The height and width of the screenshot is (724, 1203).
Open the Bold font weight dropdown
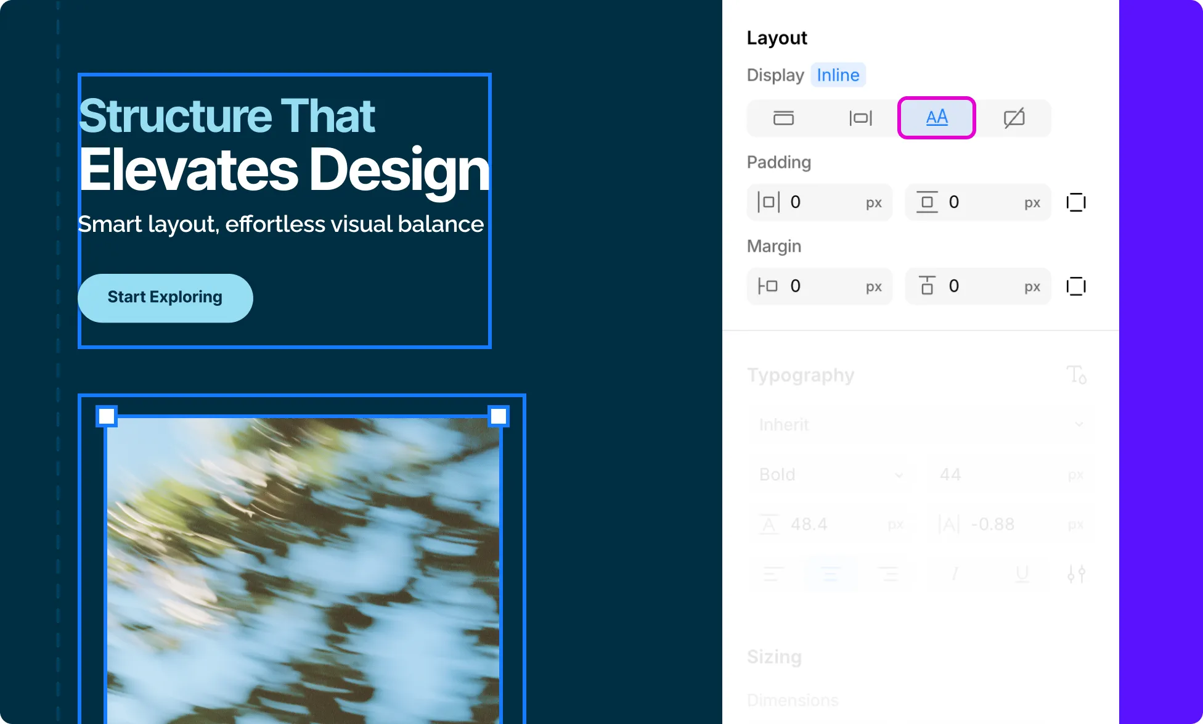(x=831, y=475)
